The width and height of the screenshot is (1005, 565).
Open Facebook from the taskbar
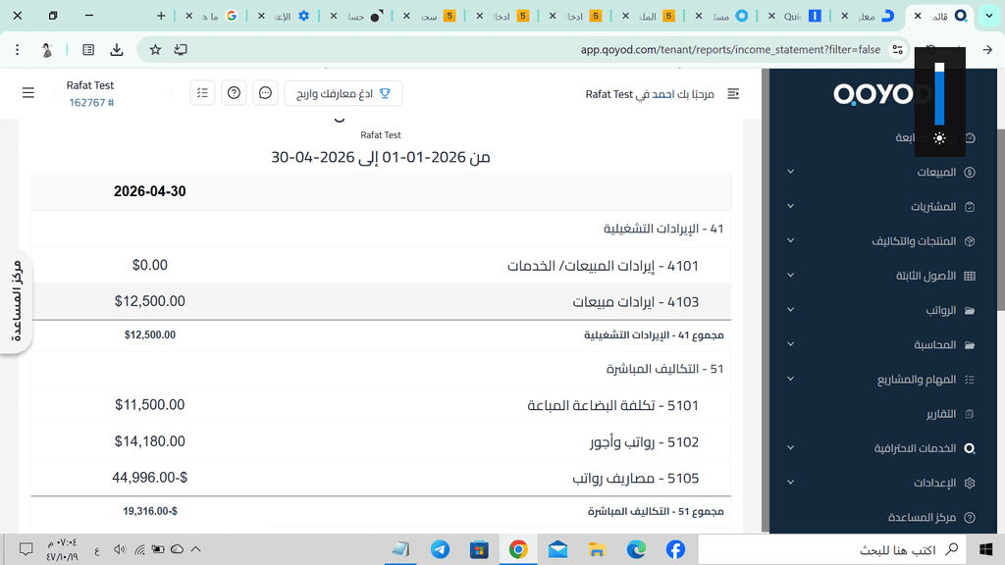click(675, 549)
